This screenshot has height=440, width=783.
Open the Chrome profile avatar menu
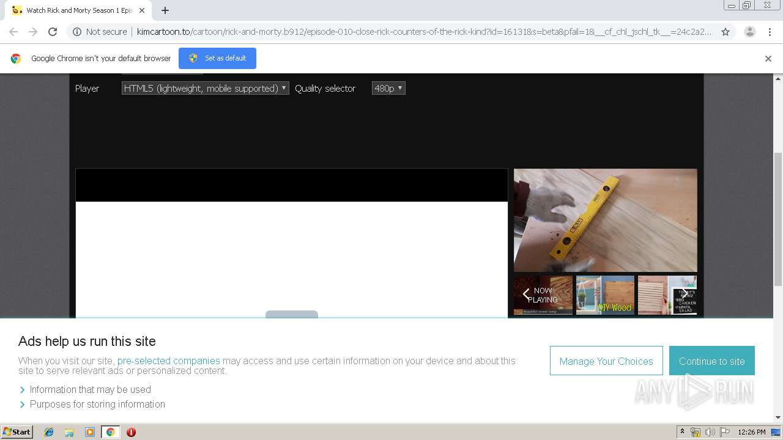click(749, 32)
